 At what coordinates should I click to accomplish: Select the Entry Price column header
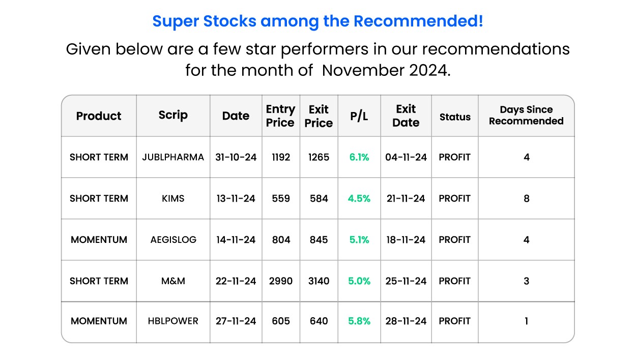280,116
